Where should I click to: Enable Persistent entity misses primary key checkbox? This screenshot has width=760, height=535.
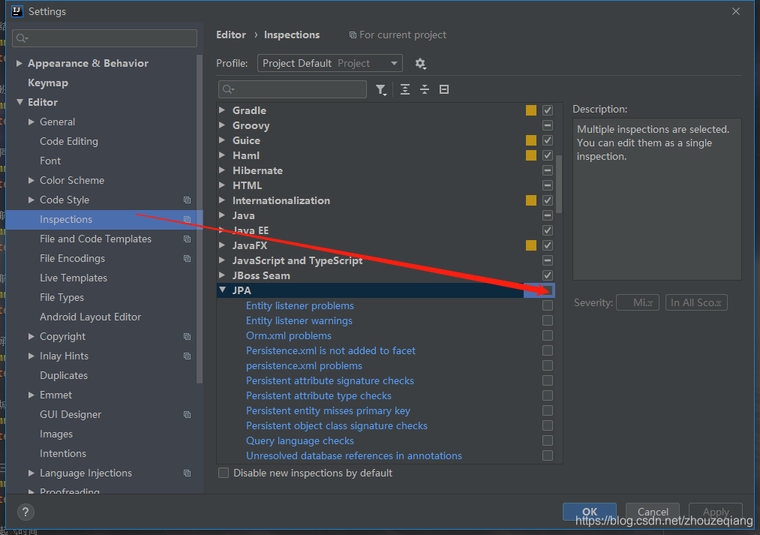pos(548,411)
